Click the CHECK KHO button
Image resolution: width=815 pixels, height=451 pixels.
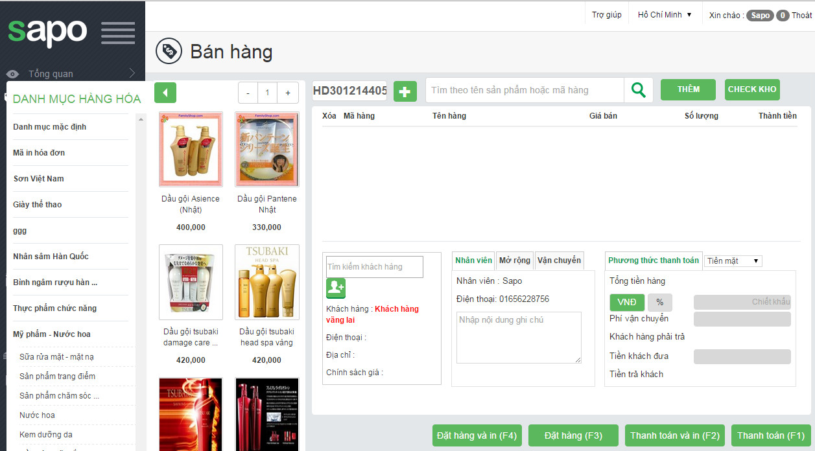752,89
